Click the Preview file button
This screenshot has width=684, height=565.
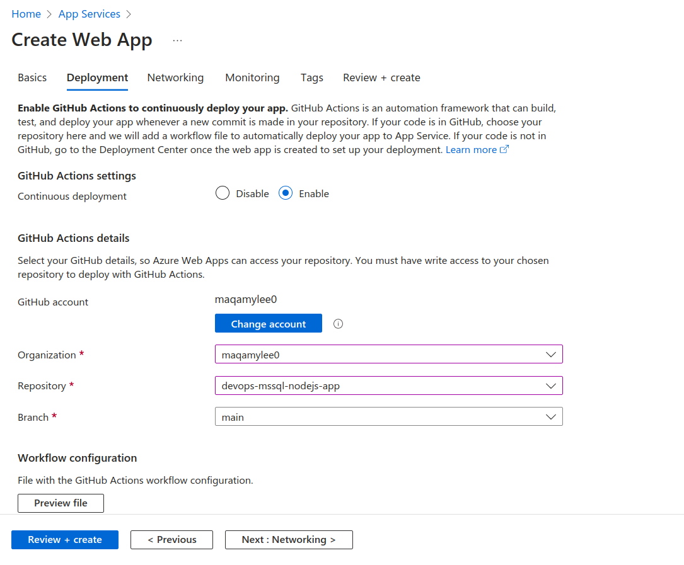pos(61,503)
